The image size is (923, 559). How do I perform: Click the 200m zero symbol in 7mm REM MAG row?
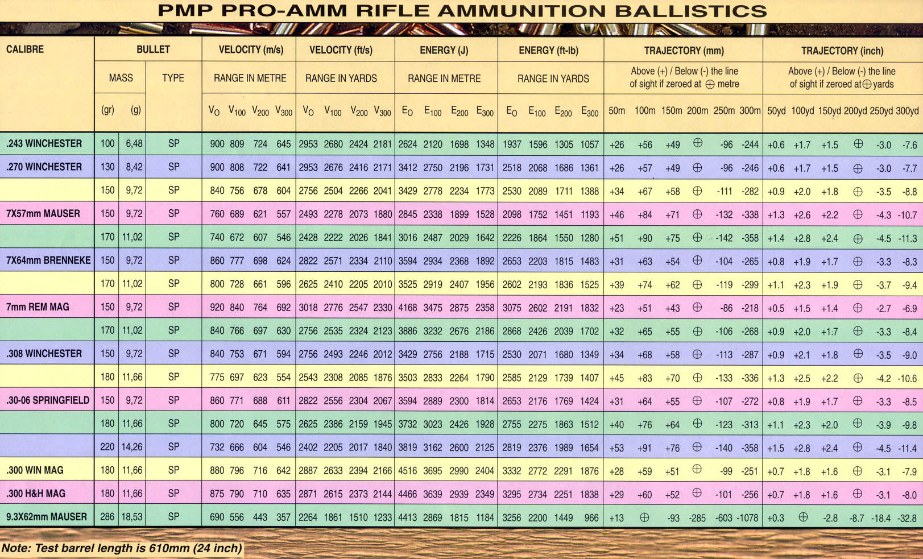point(697,307)
